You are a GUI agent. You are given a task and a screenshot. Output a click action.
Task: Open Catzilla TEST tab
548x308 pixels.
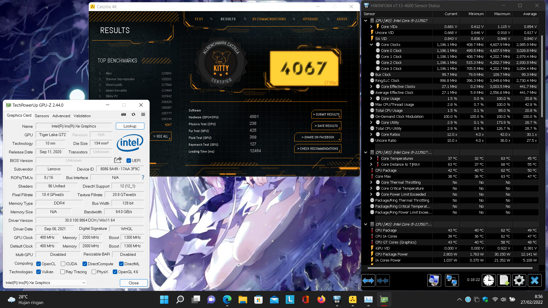199,19
